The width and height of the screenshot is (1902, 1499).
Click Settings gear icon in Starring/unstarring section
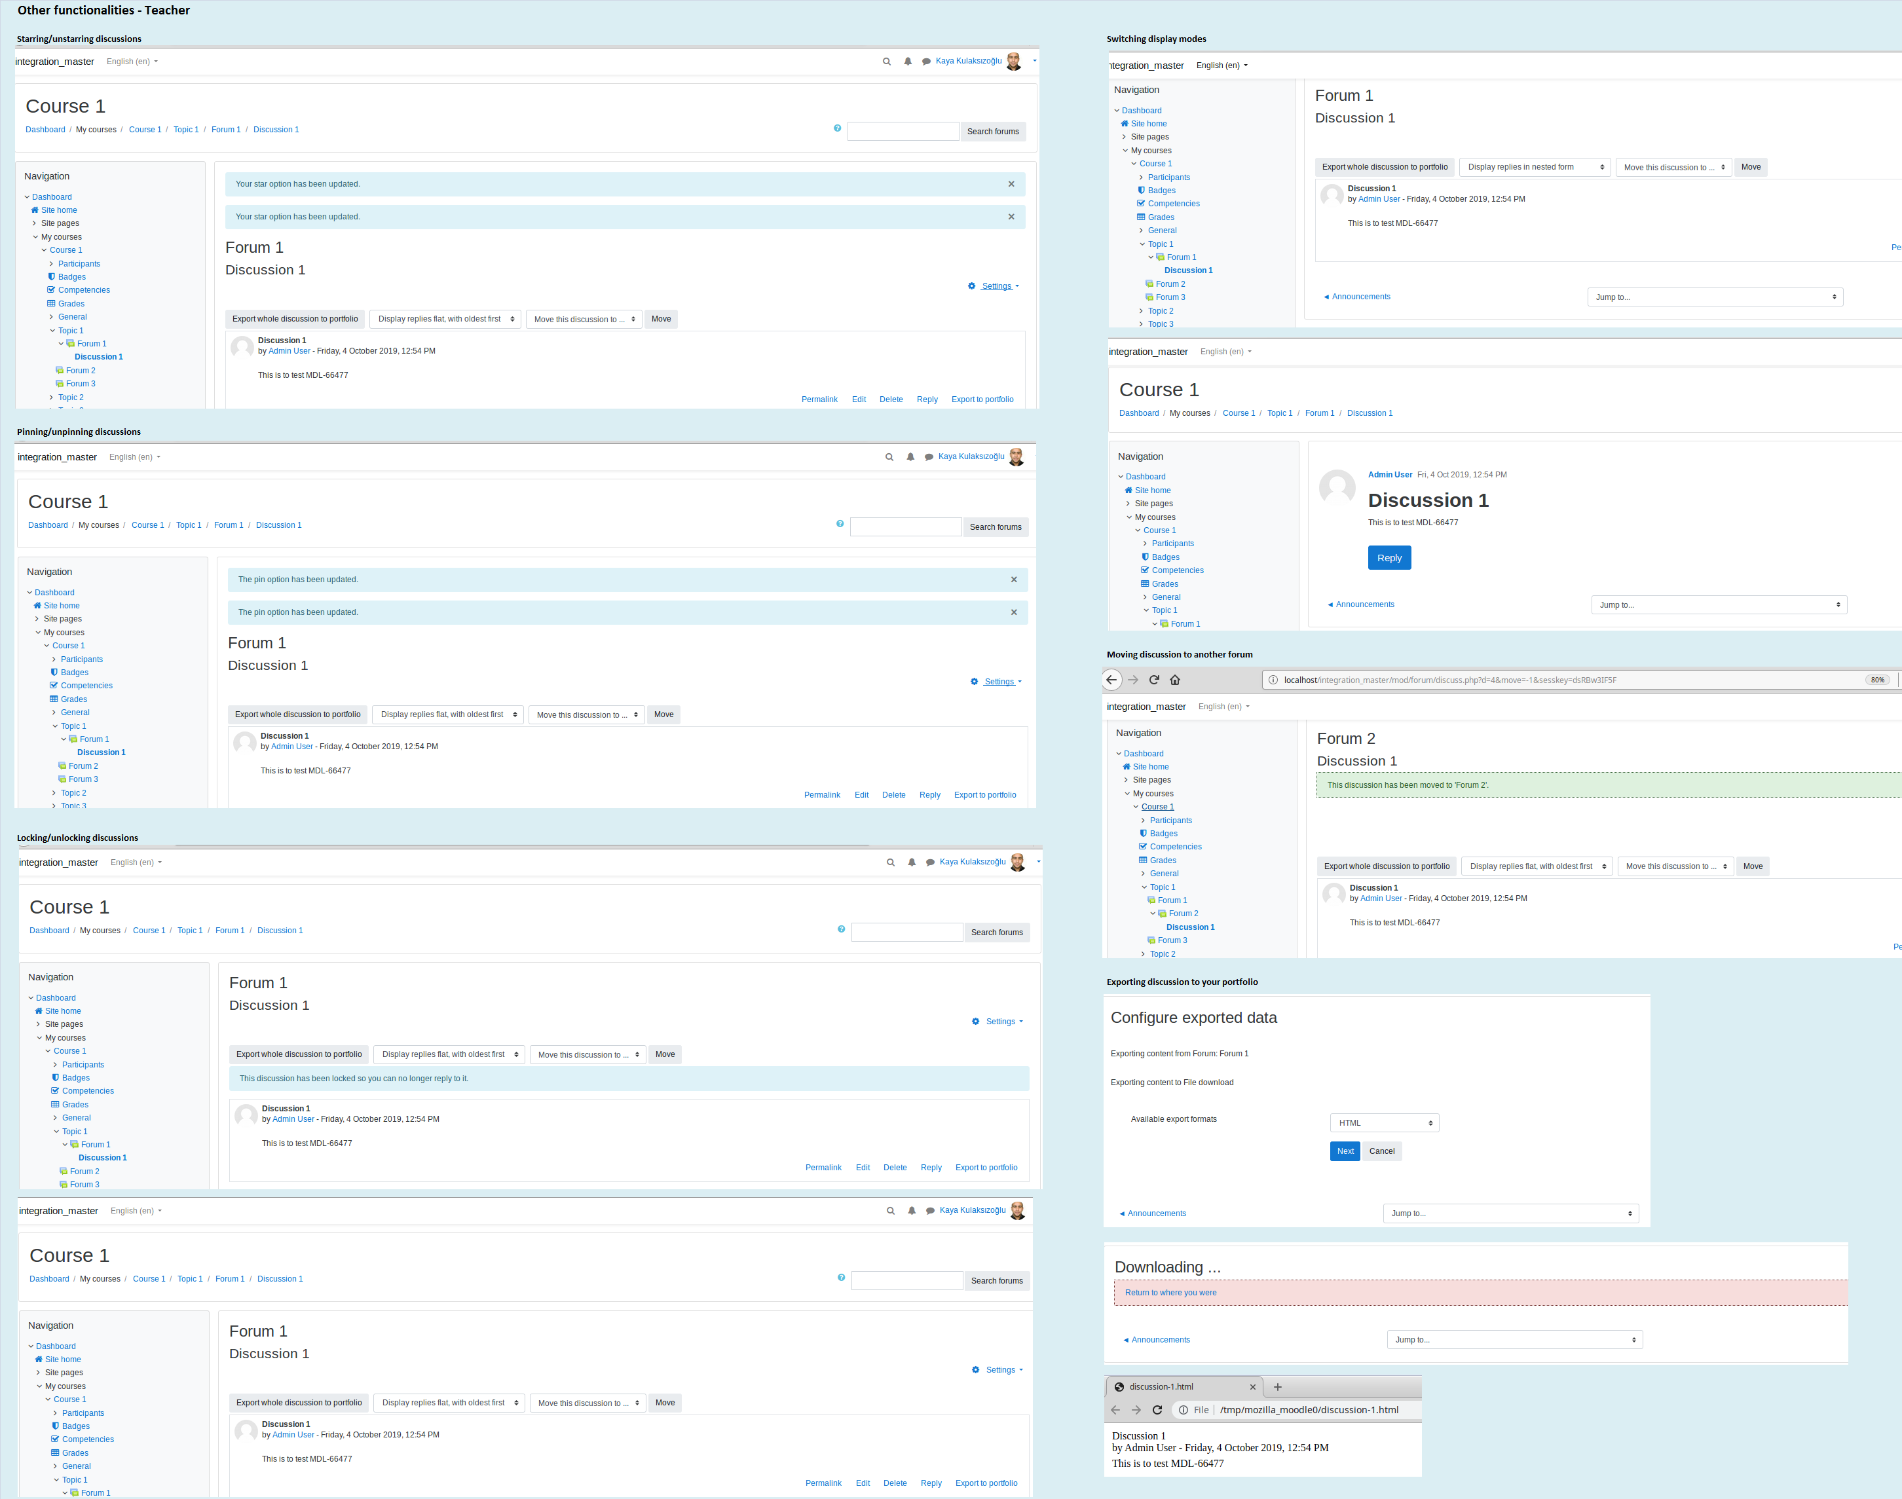[x=971, y=286]
